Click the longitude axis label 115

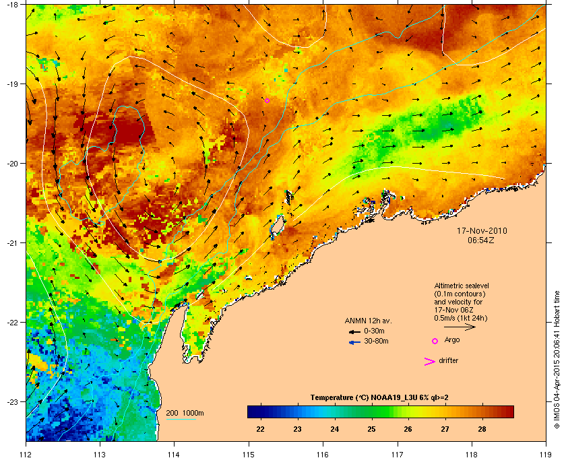point(249,454)
